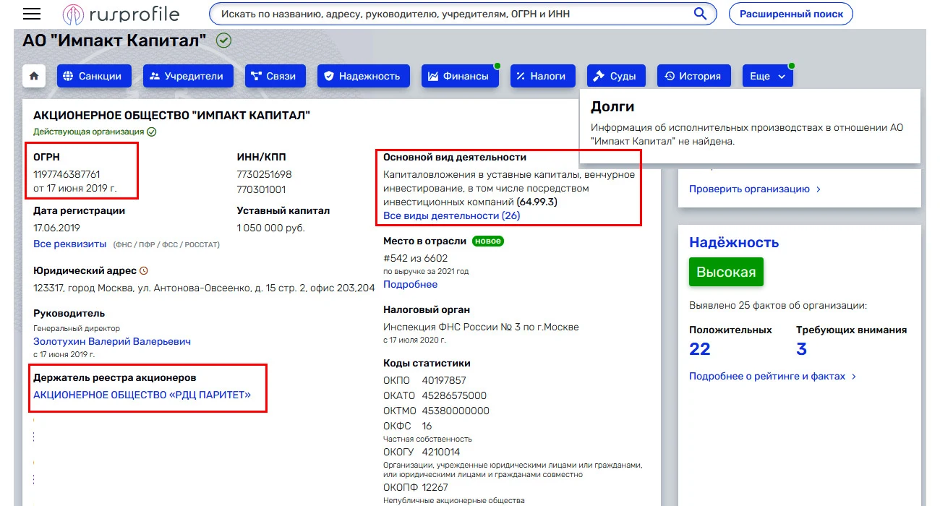Click the home icon tab
The image size is (940, 506).
click(x=34, y=76)
